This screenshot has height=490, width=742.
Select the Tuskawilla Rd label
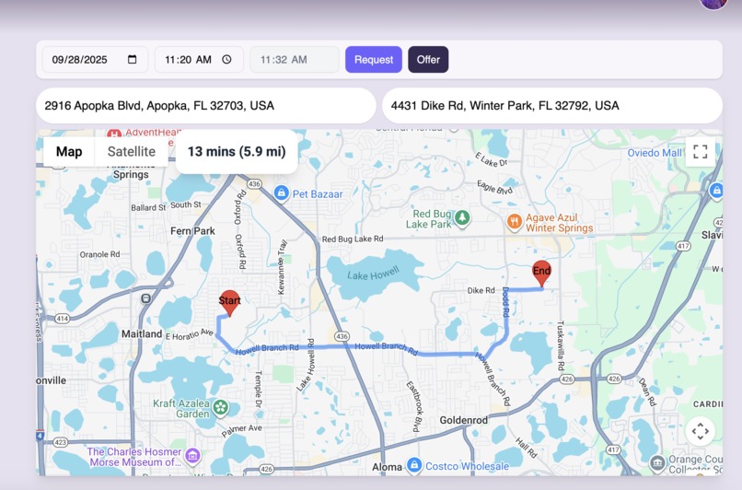tap(561, 345)
